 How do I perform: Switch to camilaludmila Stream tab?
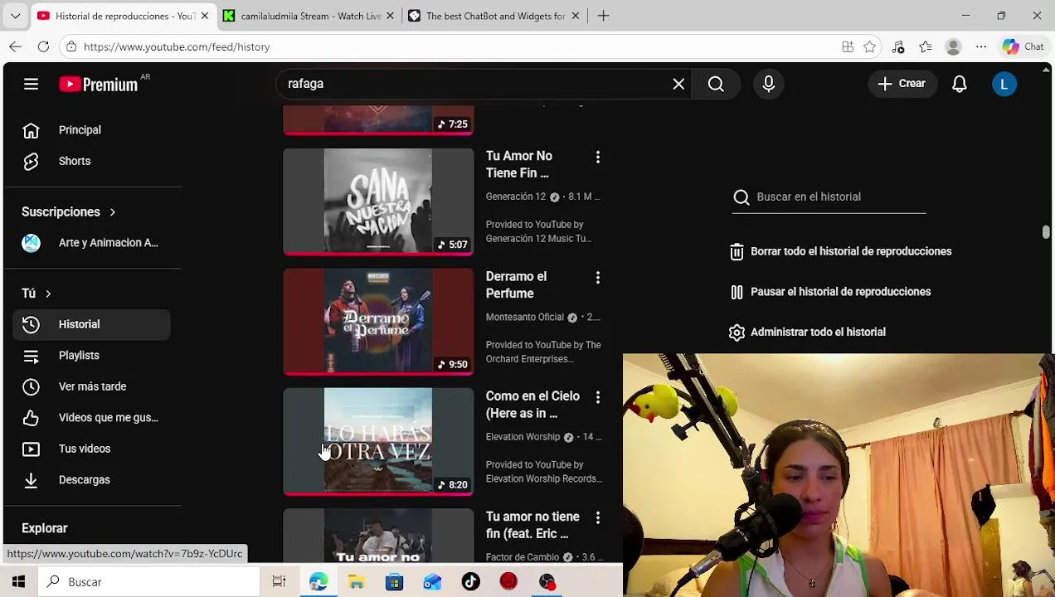point(308,16)
